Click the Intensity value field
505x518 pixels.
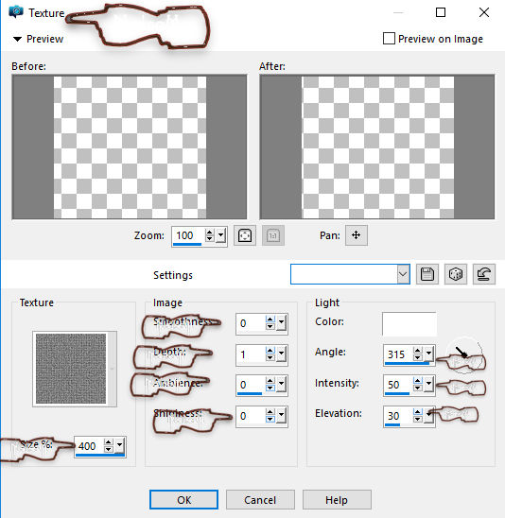click(x=398, y=385)
